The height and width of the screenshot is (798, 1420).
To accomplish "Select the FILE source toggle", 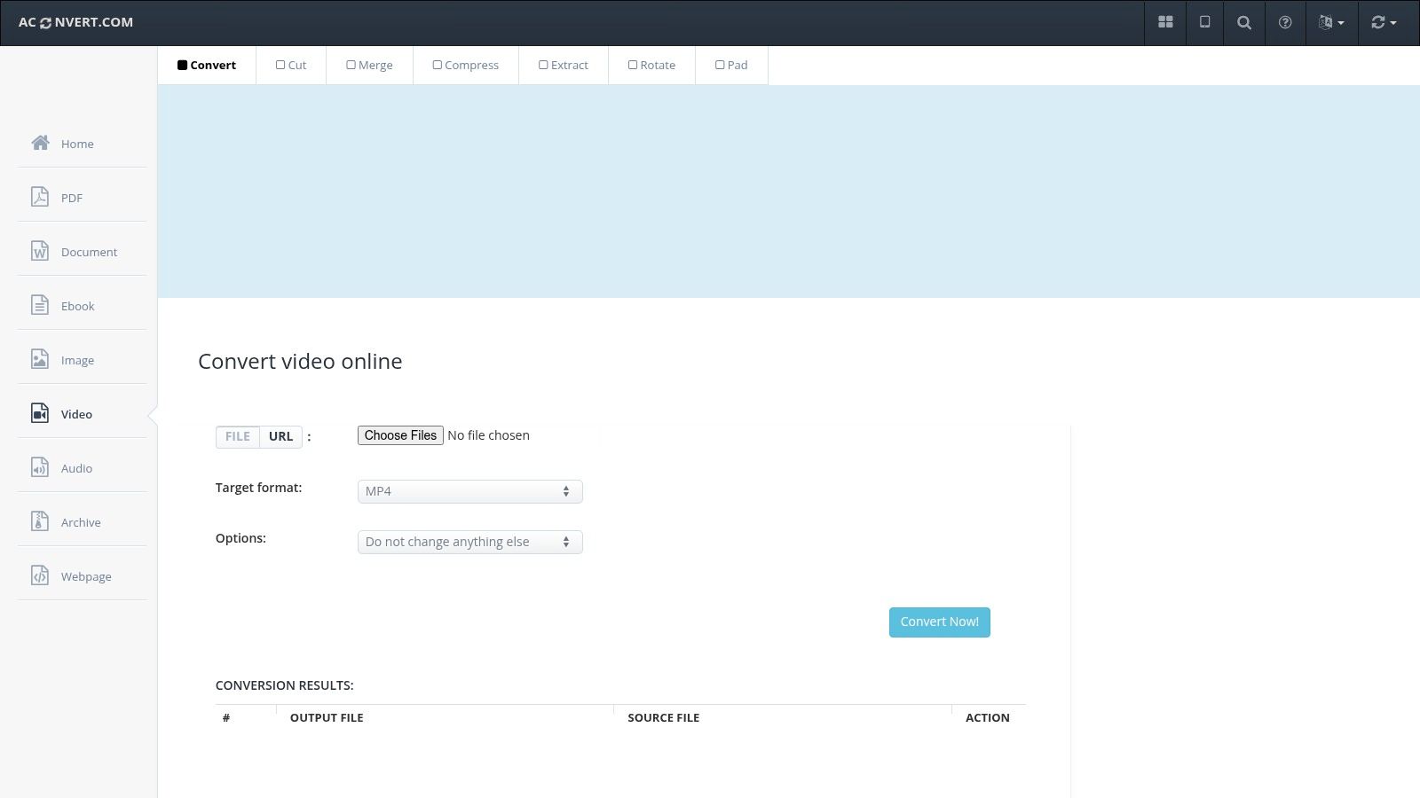I will [238, 436].
